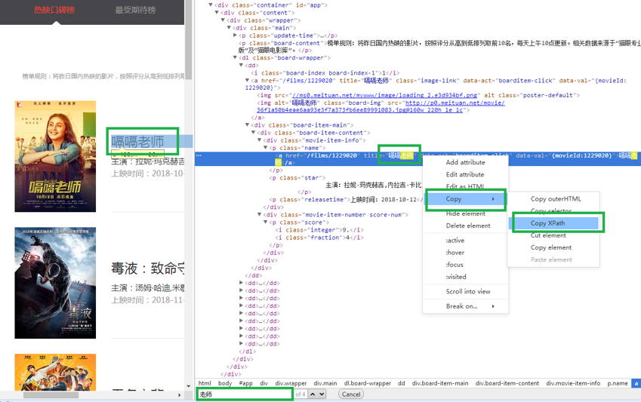Select the i class fraction node
Viewport: 641px width, 402px height.
(x=319, y=238)
